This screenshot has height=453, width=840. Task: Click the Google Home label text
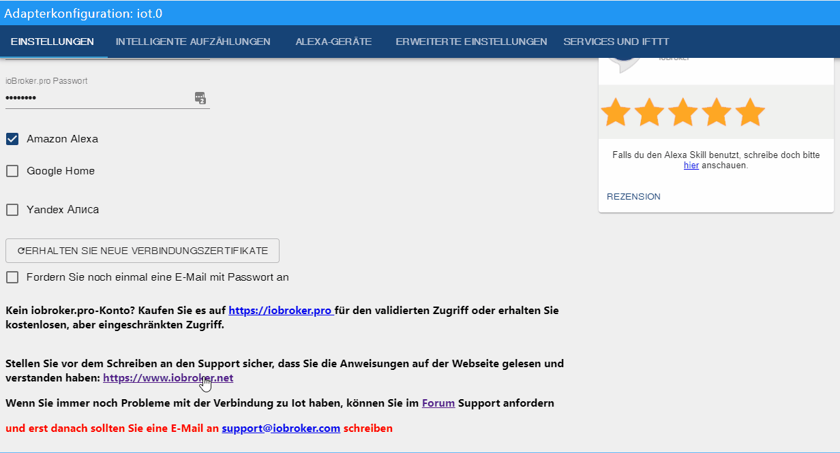pyautogui.click(x=61, y=171)
